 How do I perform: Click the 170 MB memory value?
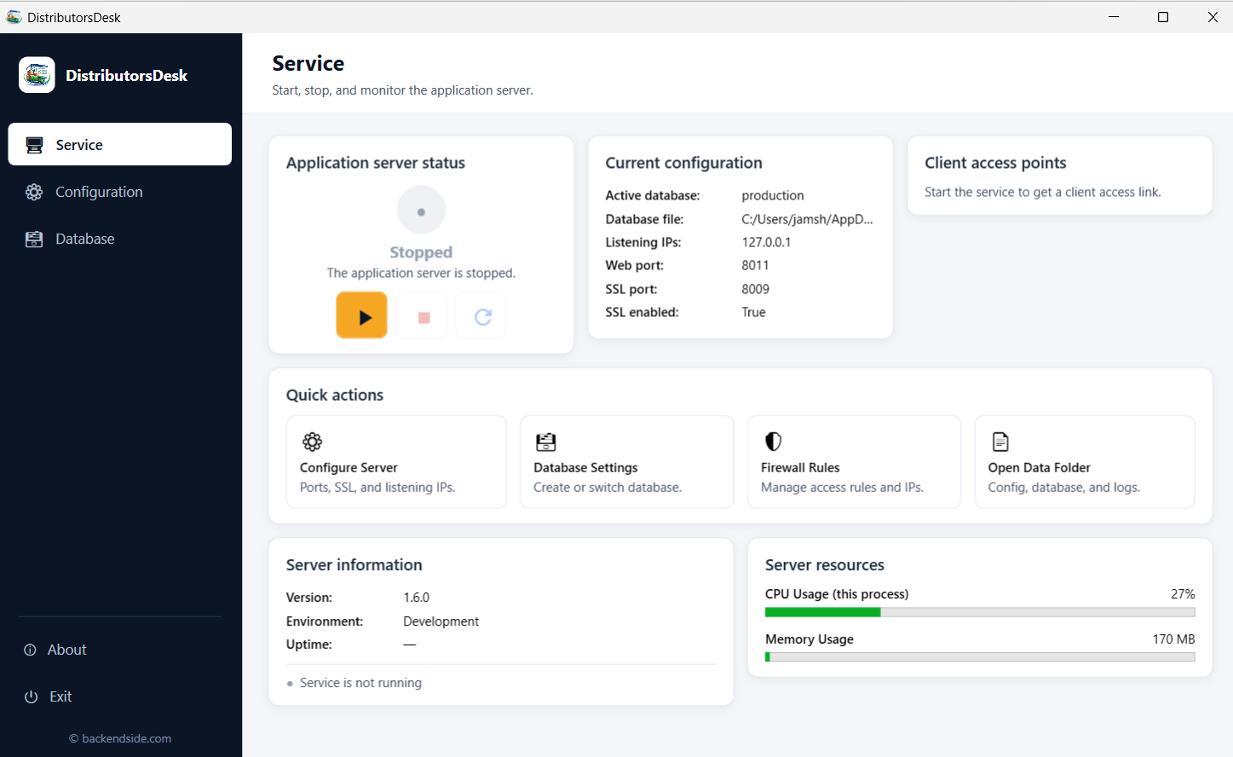[1173, 639]
